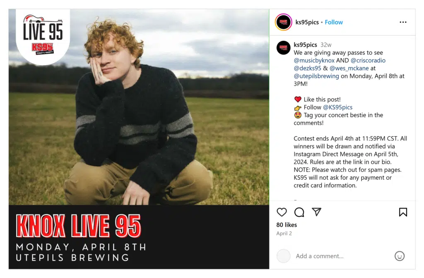Open the @musicbyknox mention link
Image resolution: width=424 pixels, height=278 pixels.
pyautogui.click(x=314, y=60)
